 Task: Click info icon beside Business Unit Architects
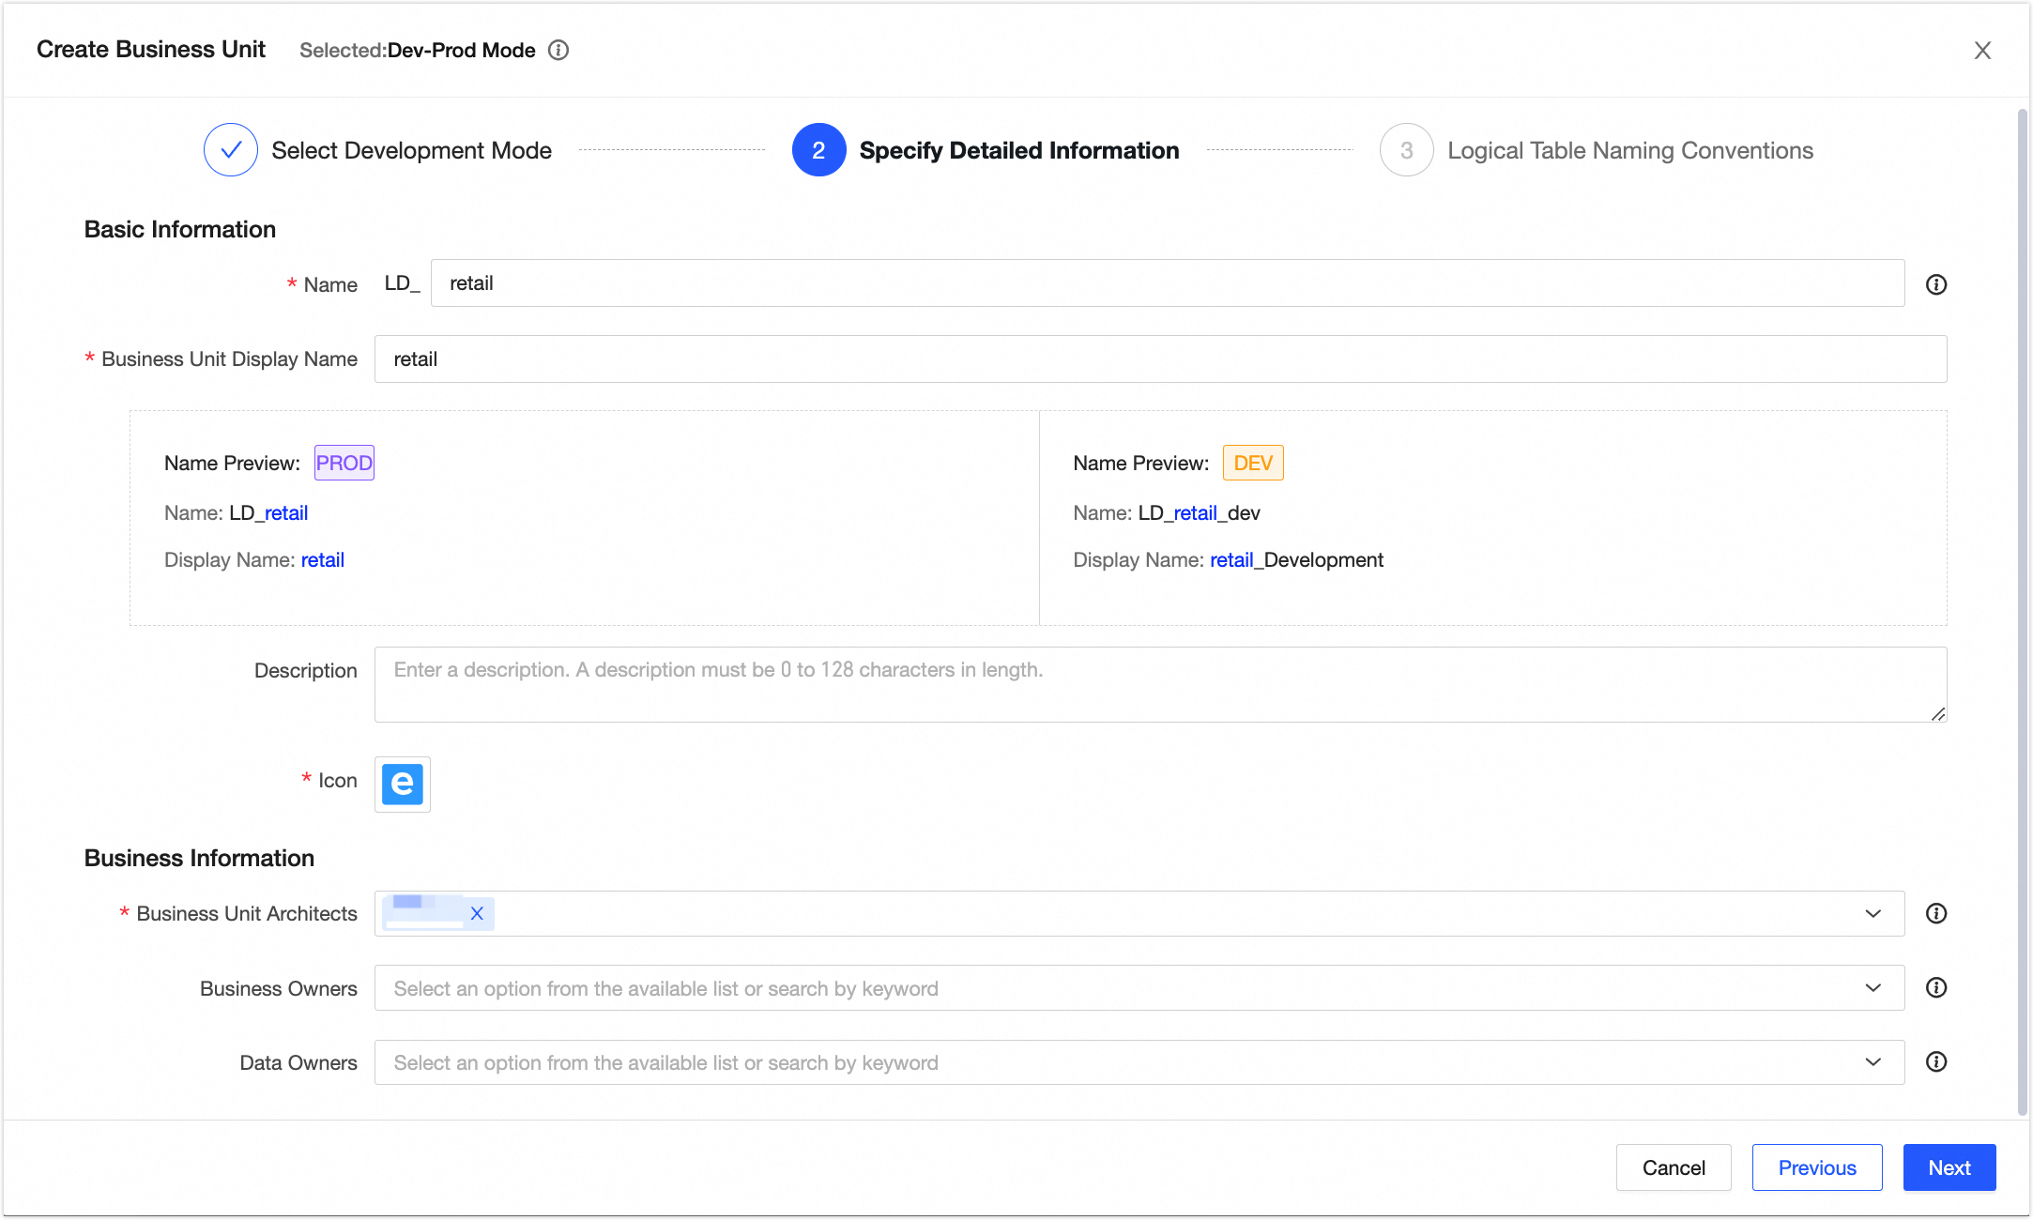pos(1935,913)
